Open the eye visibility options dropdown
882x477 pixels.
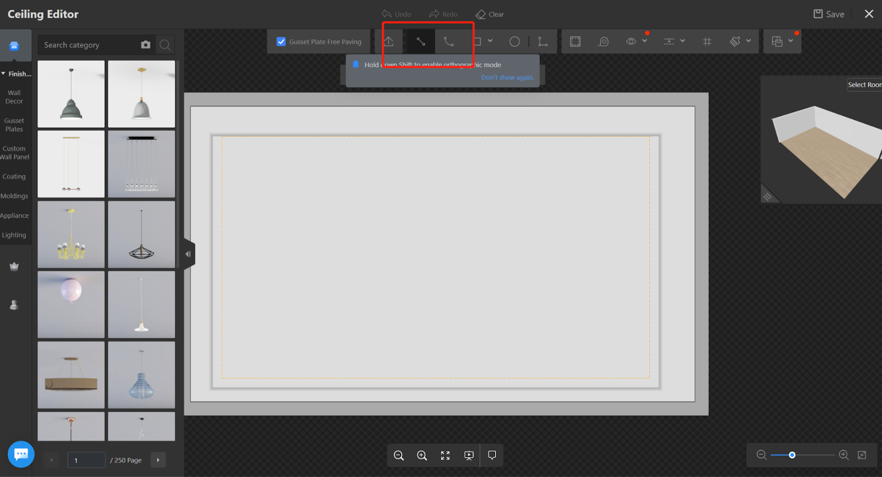(644, 41)
